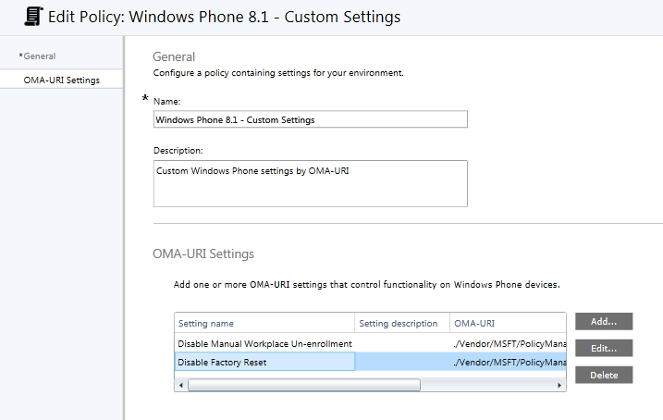663x420 pixels.
Task: Sort by Setting name column header
Action: 264,324
